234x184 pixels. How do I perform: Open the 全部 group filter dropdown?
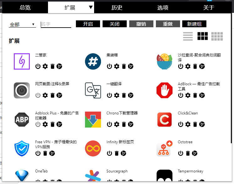[22, 24]
